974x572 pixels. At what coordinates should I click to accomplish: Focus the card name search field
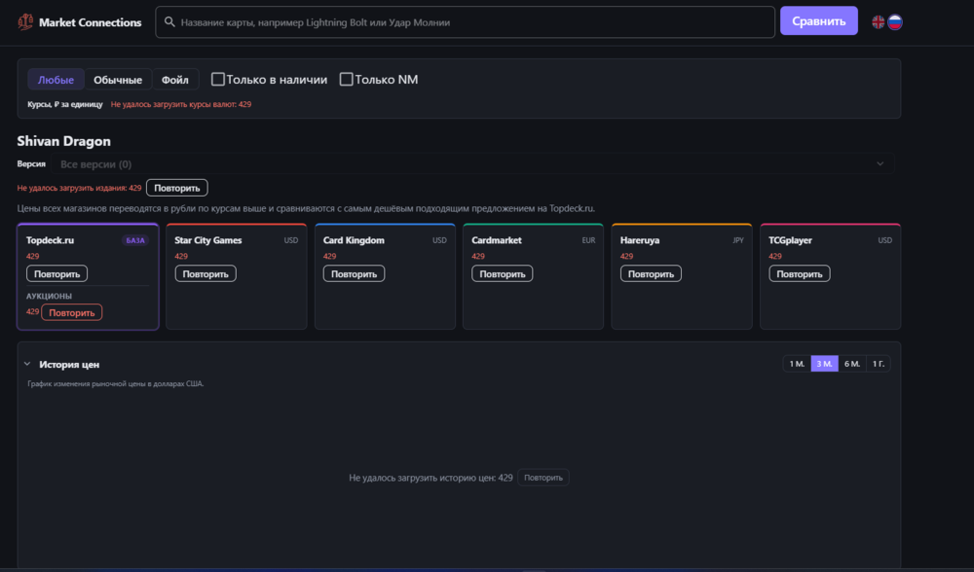(x=466, y=22)
